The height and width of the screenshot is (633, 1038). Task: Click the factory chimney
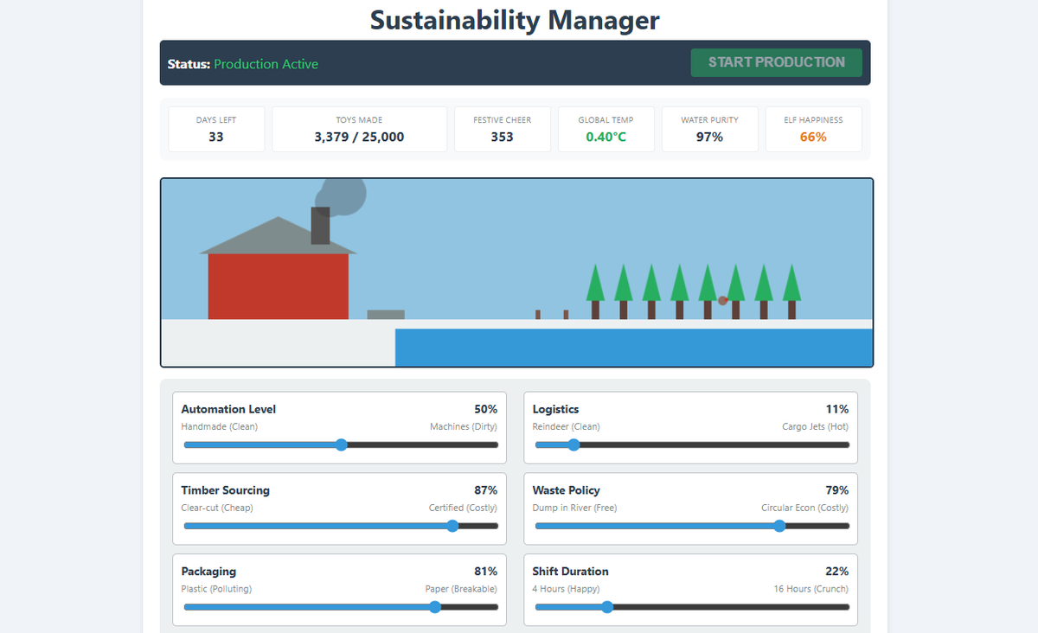pos(320,226)
